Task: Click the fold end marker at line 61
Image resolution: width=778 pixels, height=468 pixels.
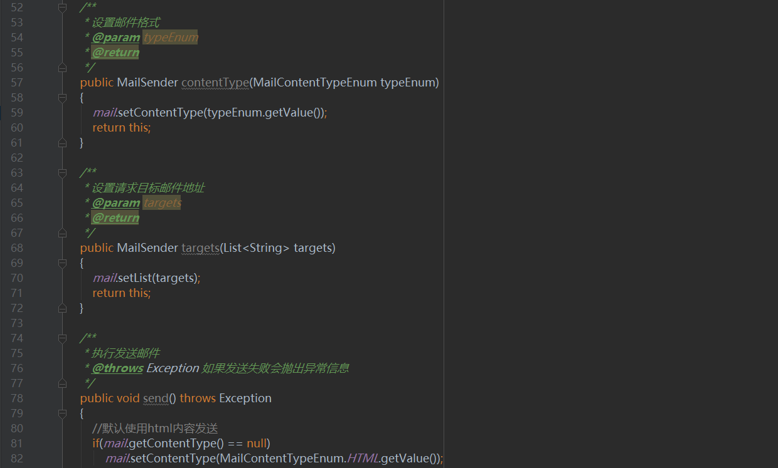Action: pyautogui.click(x=62, y=143)
